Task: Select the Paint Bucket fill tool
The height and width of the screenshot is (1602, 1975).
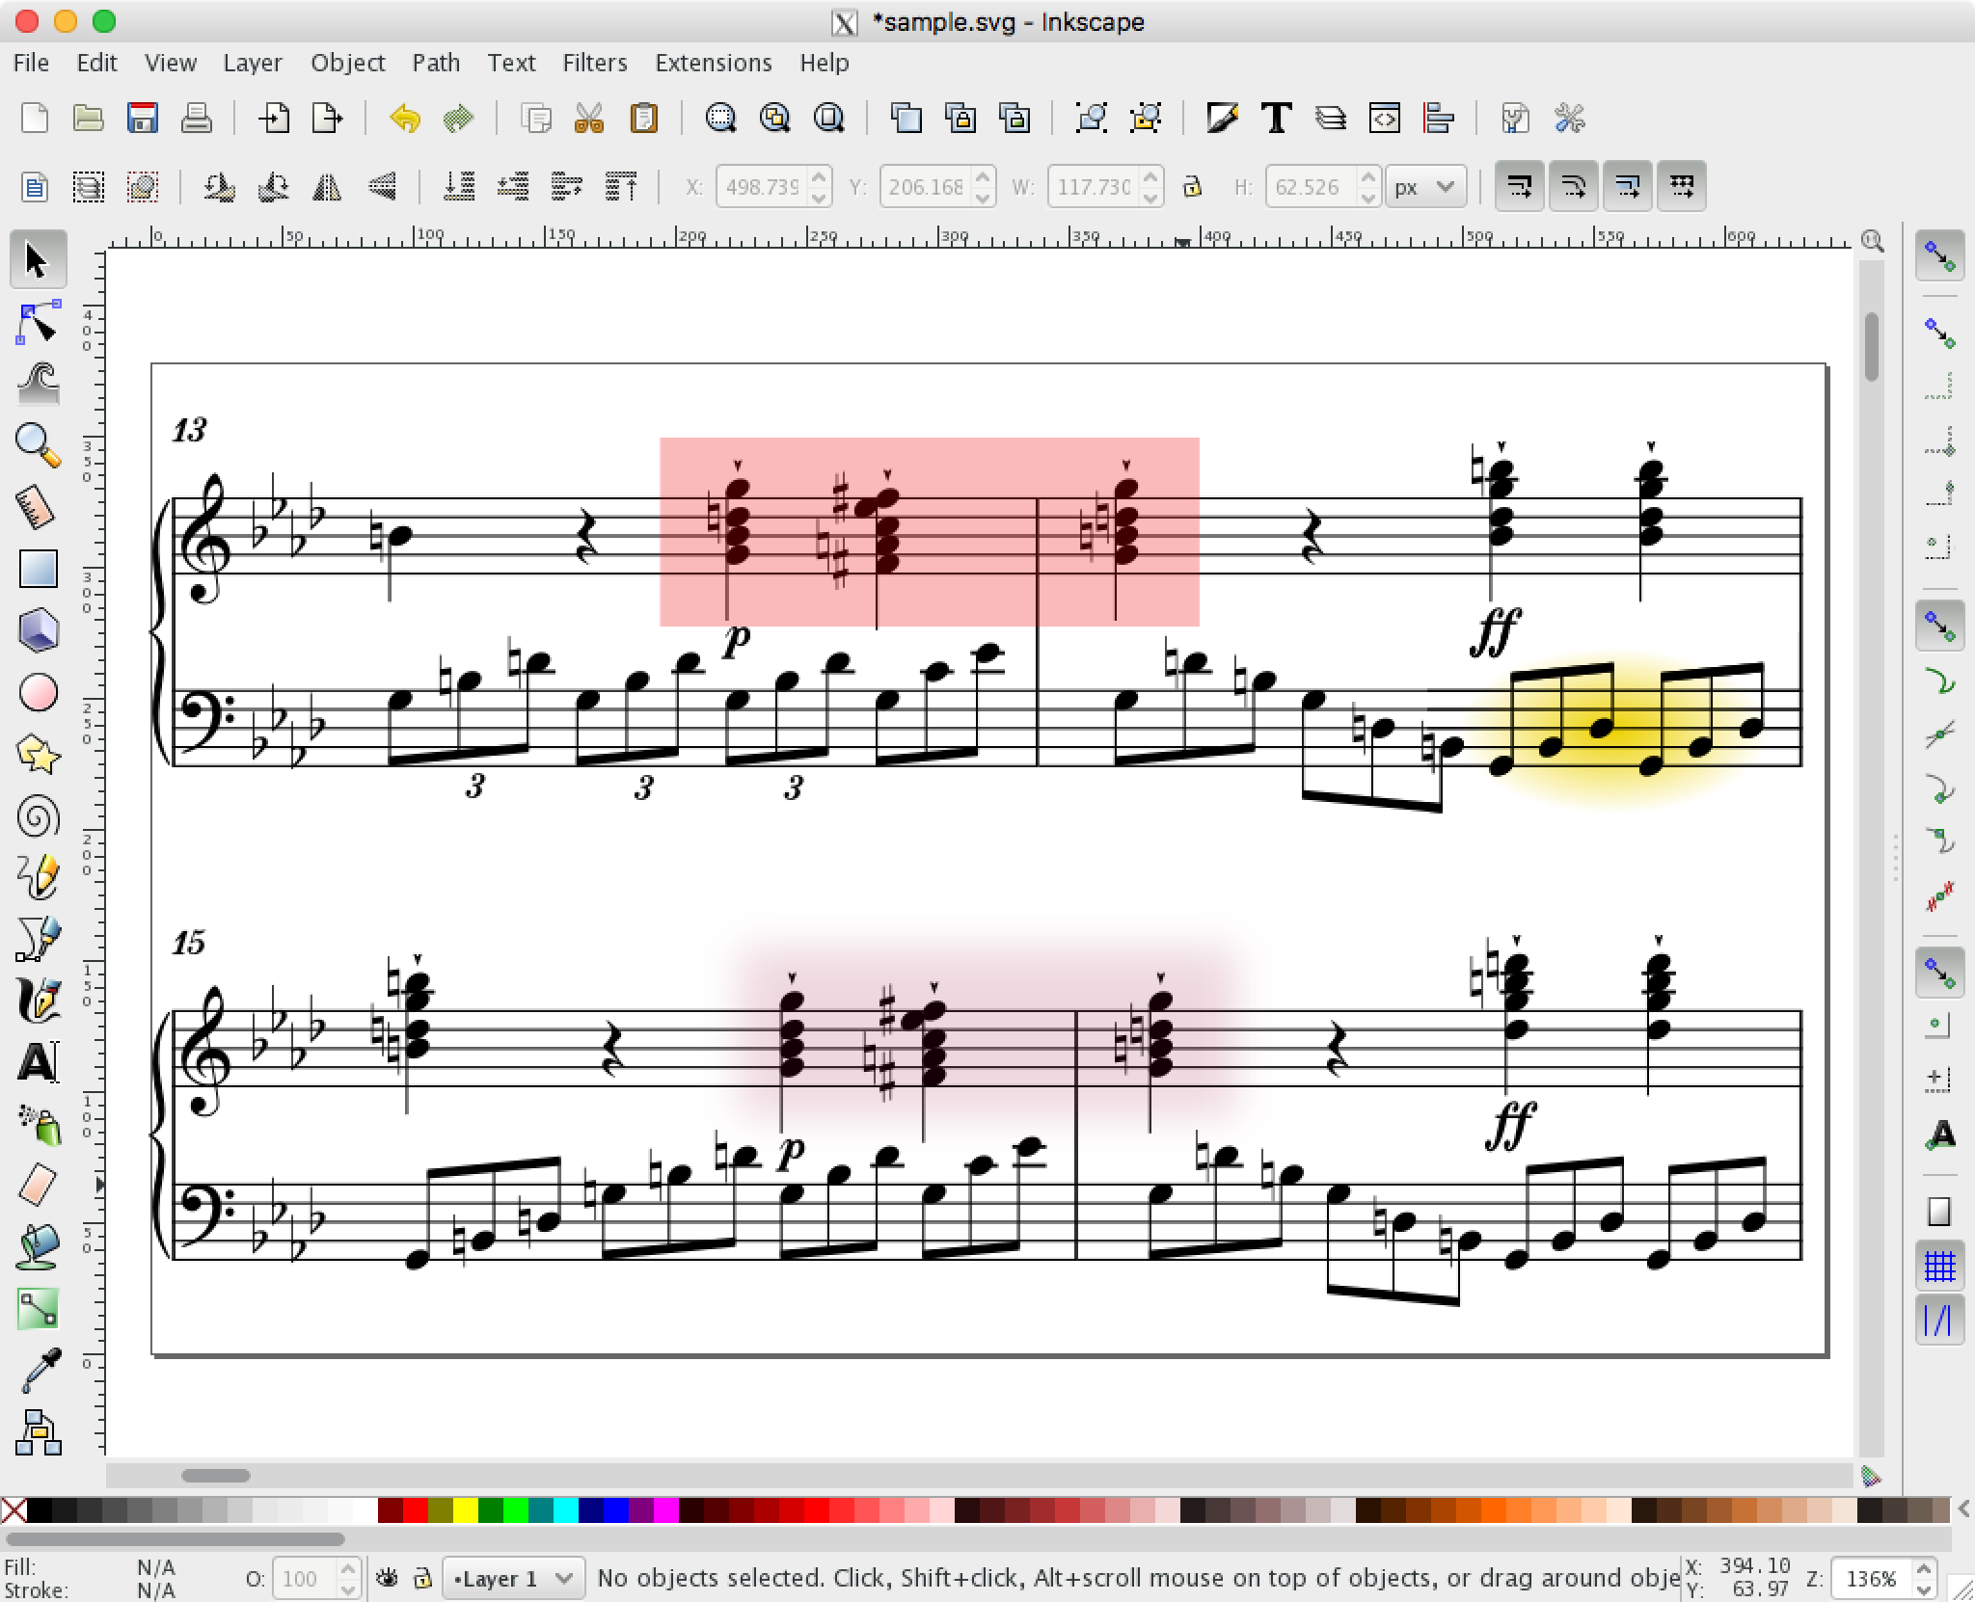Action: (x=38, y=1246)
